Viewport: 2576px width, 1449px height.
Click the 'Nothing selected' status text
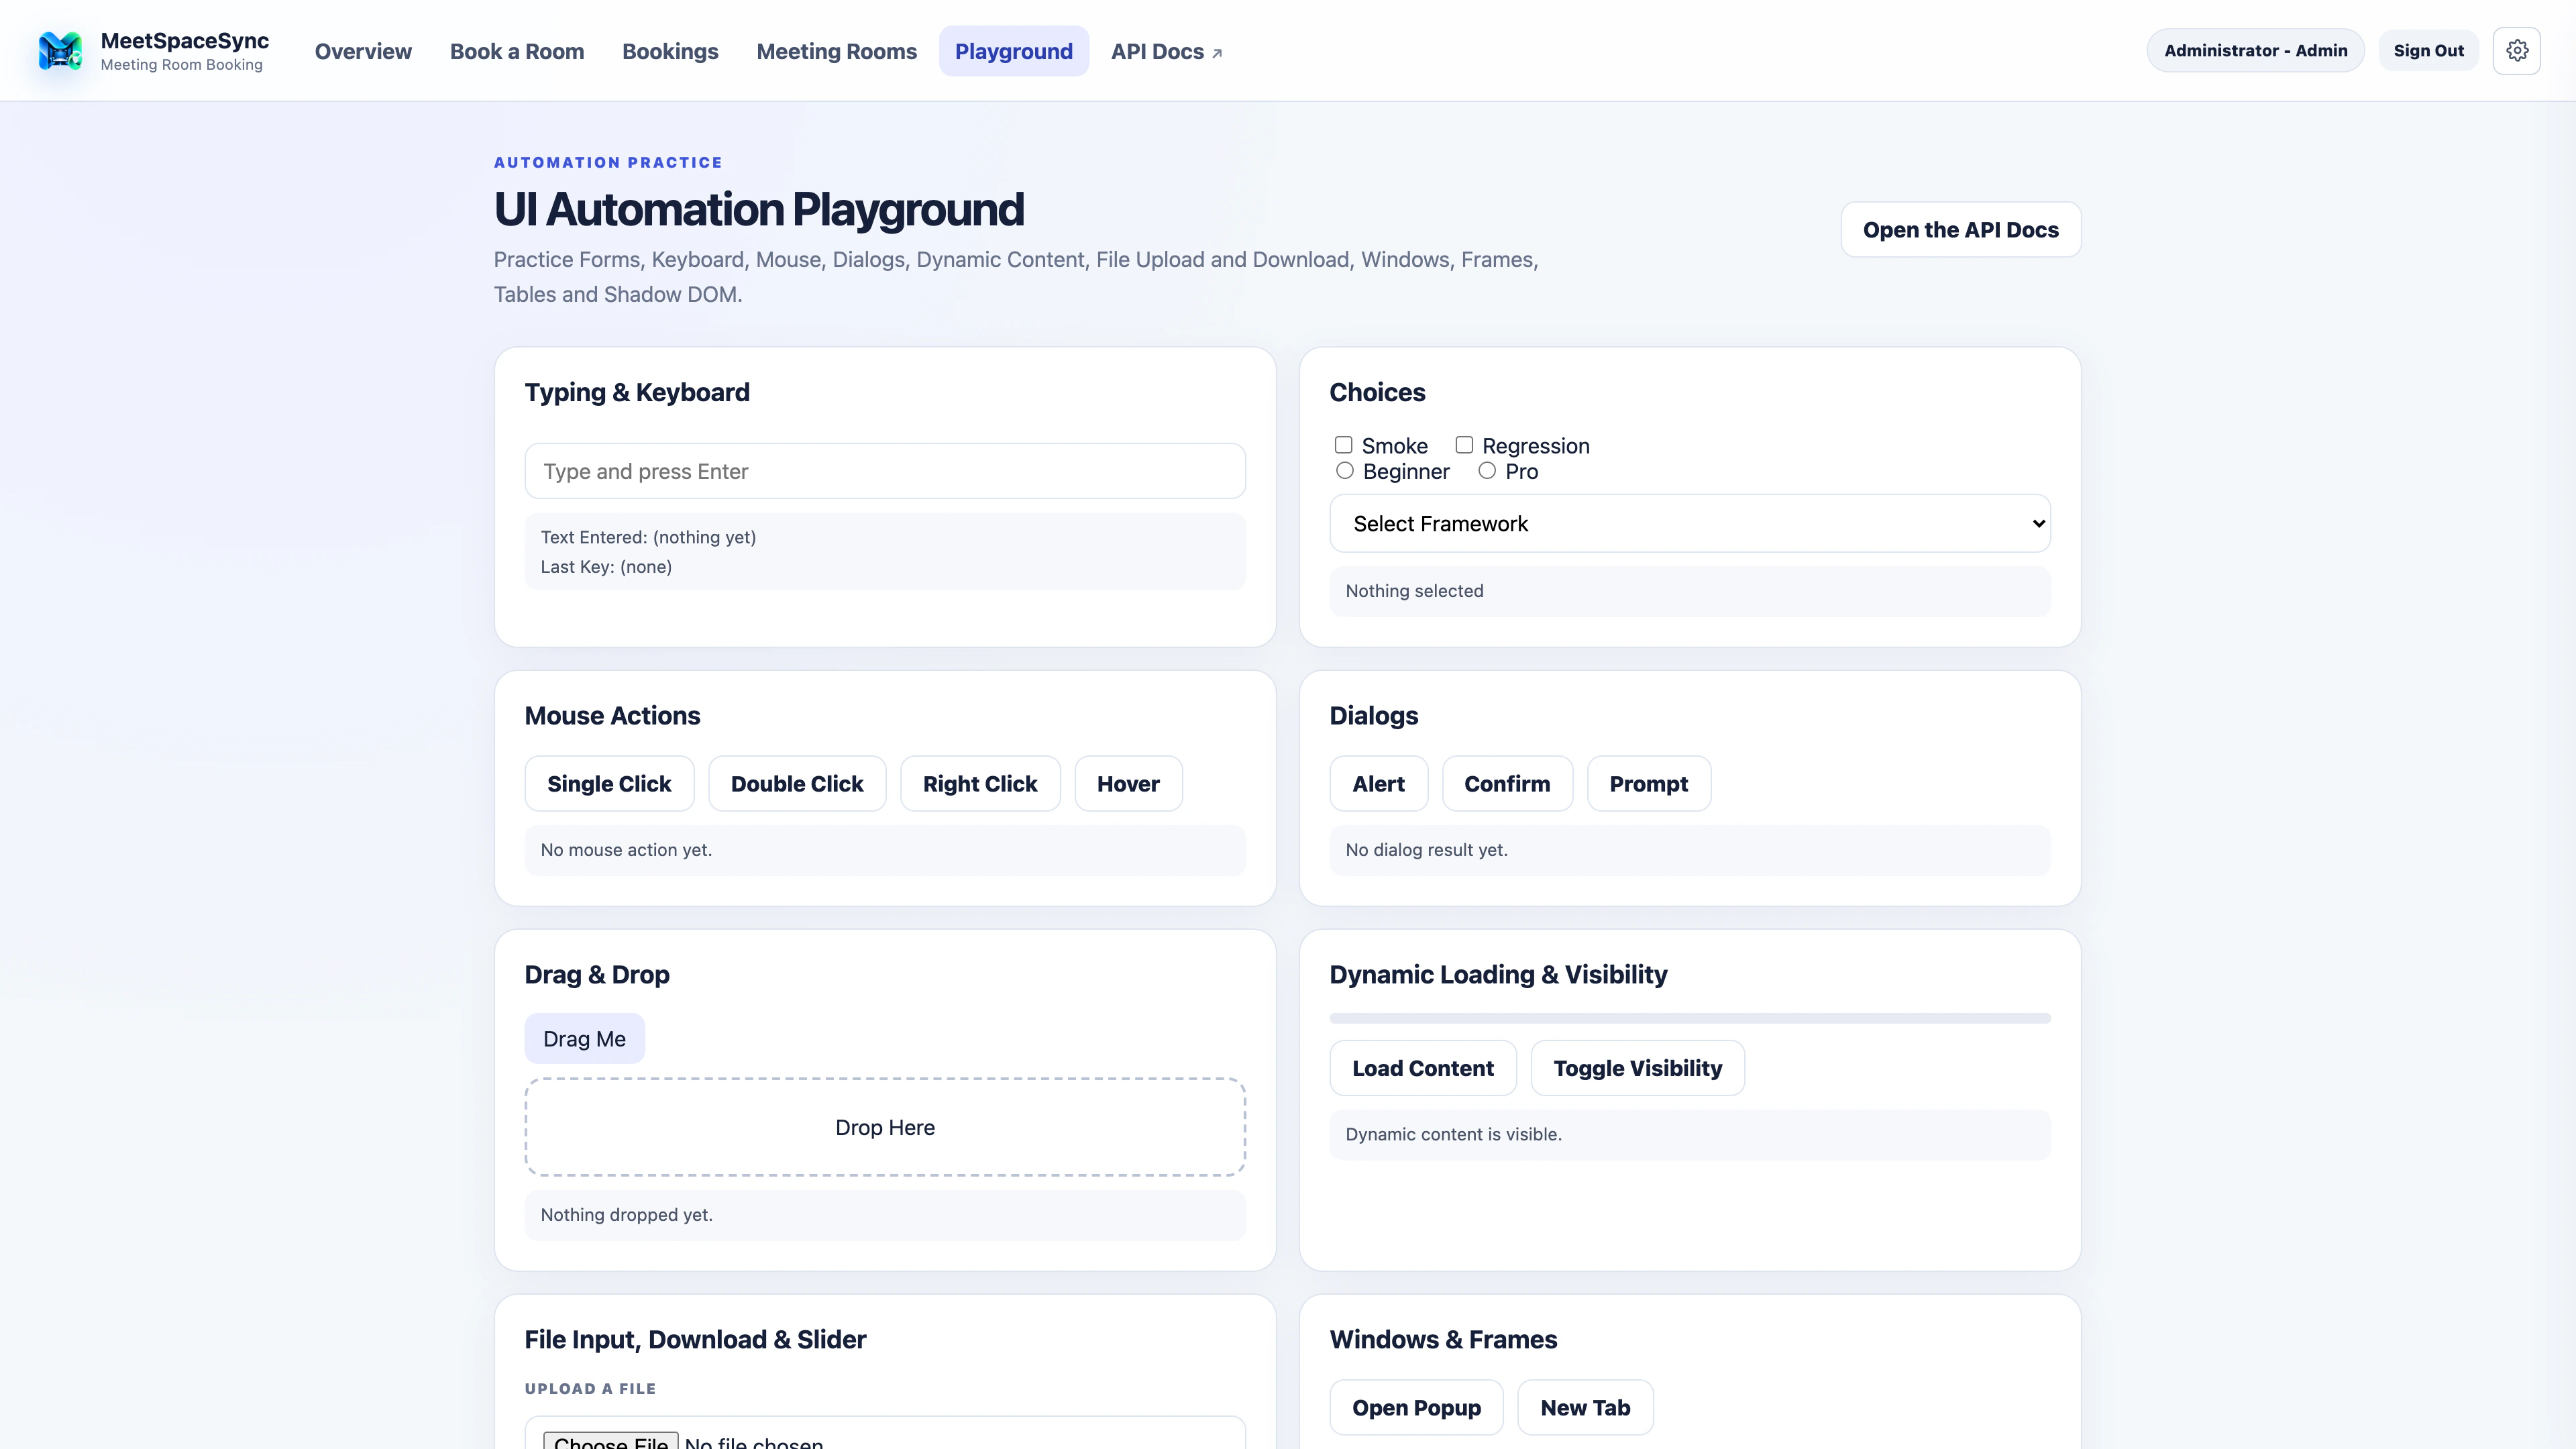click(1414, 591)
